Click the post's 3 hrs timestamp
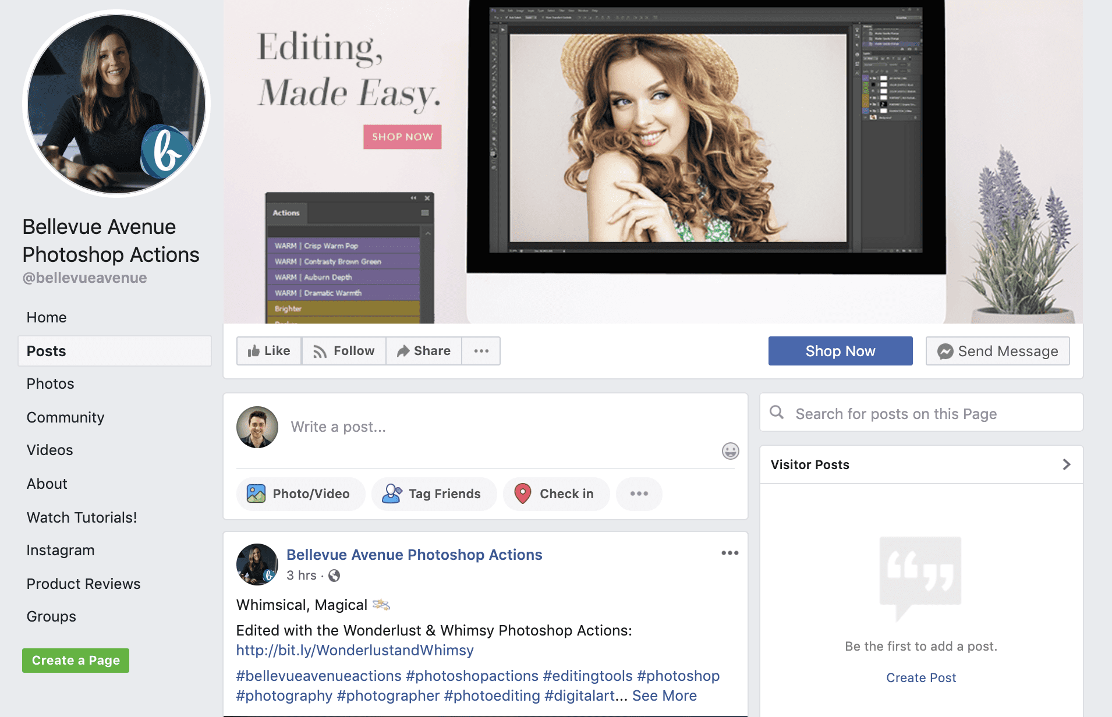 (302, 576)
